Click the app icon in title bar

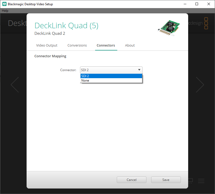tap(4, 4)
